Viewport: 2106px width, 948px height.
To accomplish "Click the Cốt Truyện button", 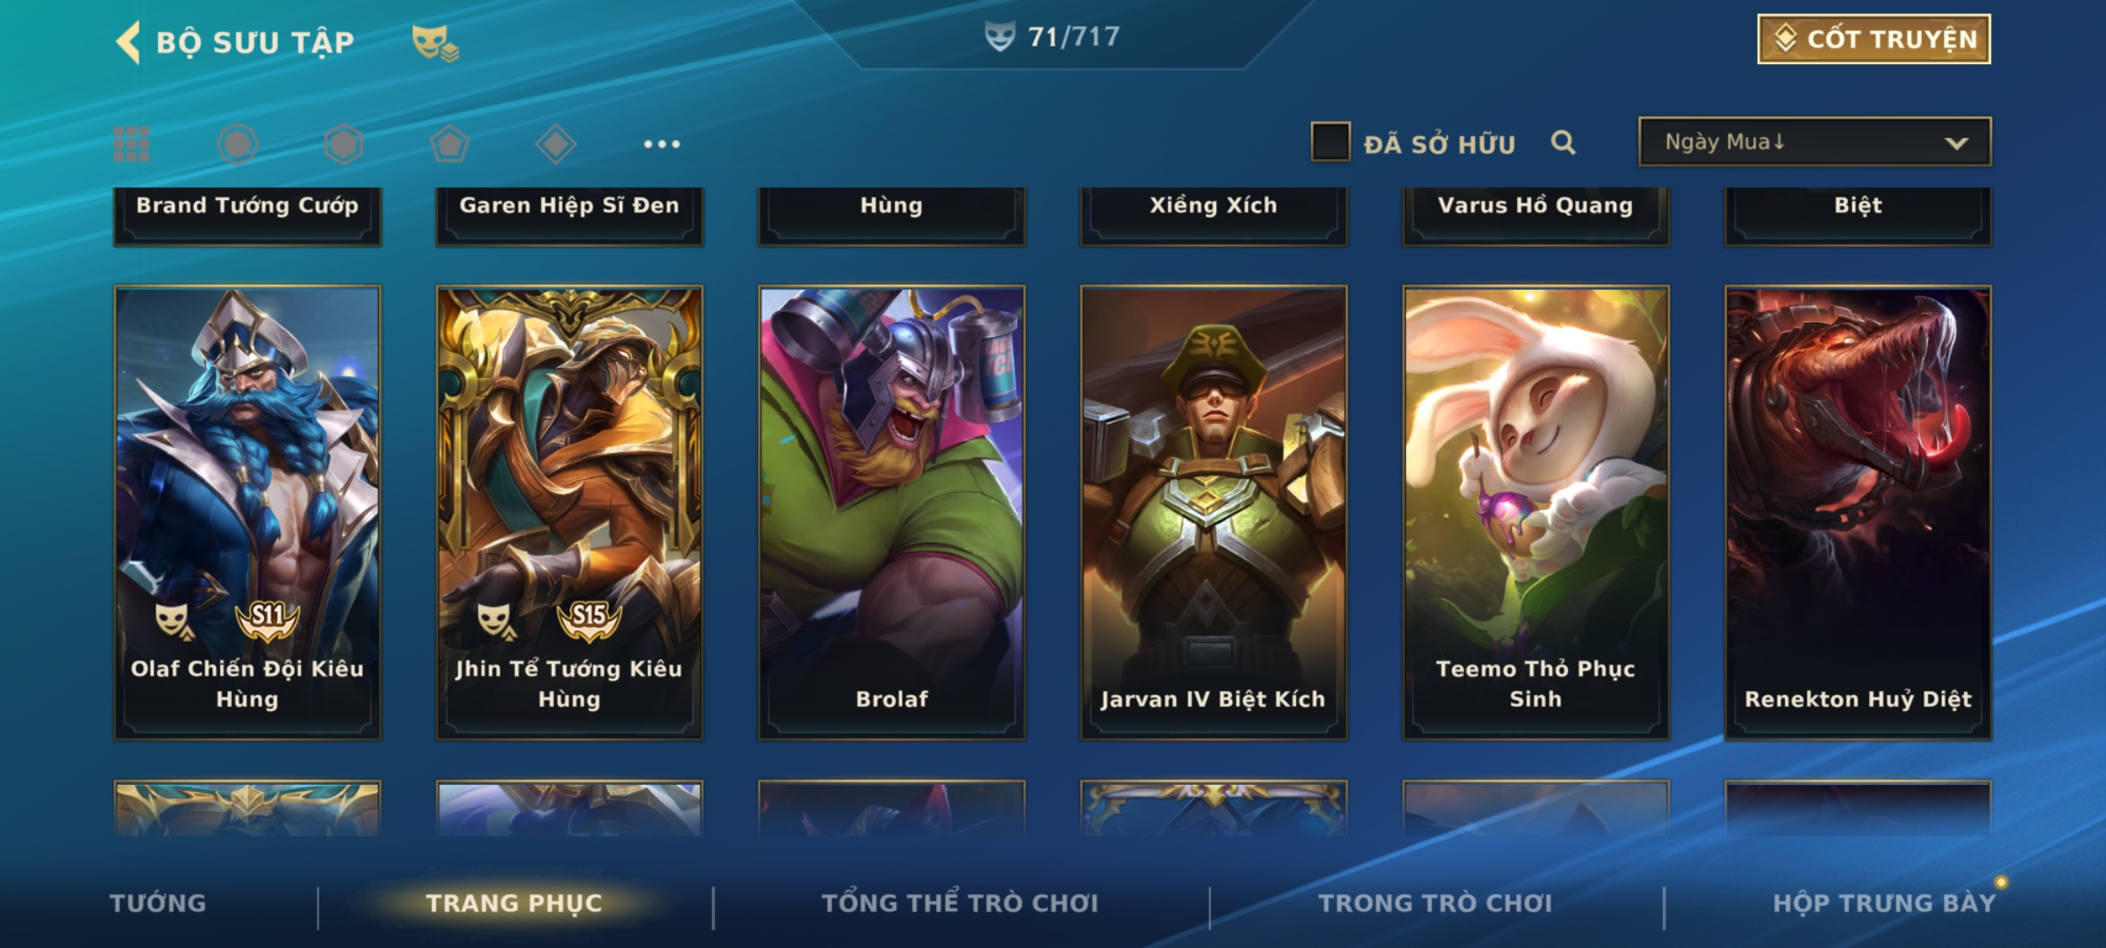I will 1874,39.
